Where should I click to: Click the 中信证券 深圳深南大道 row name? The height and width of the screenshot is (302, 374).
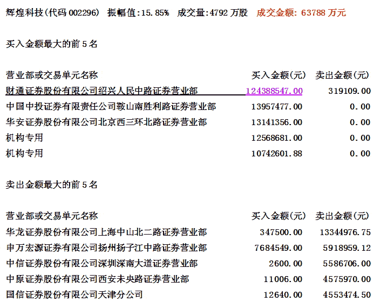pos(101,264)
